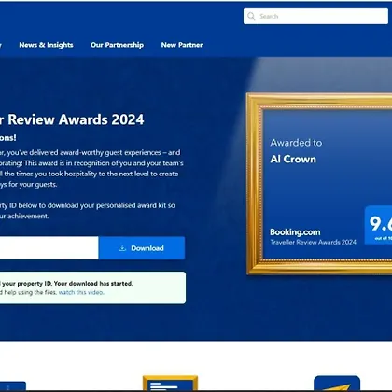Click the Search input field

315,16
